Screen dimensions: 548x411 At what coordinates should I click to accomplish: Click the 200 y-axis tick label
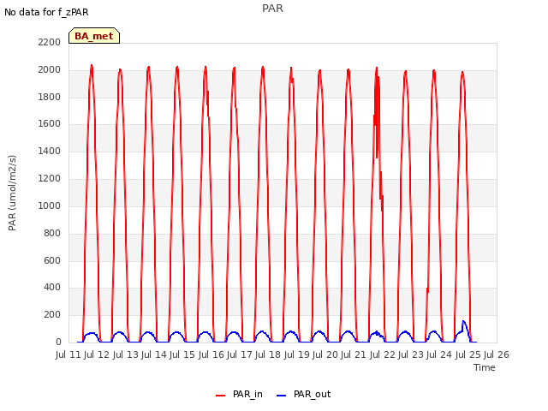(x=52, y=314)
